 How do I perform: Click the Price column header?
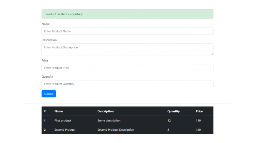(199, 111)
